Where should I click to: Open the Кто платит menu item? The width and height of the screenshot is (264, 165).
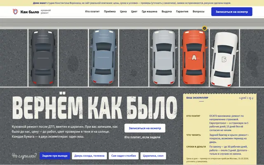[x=92, y=12]
